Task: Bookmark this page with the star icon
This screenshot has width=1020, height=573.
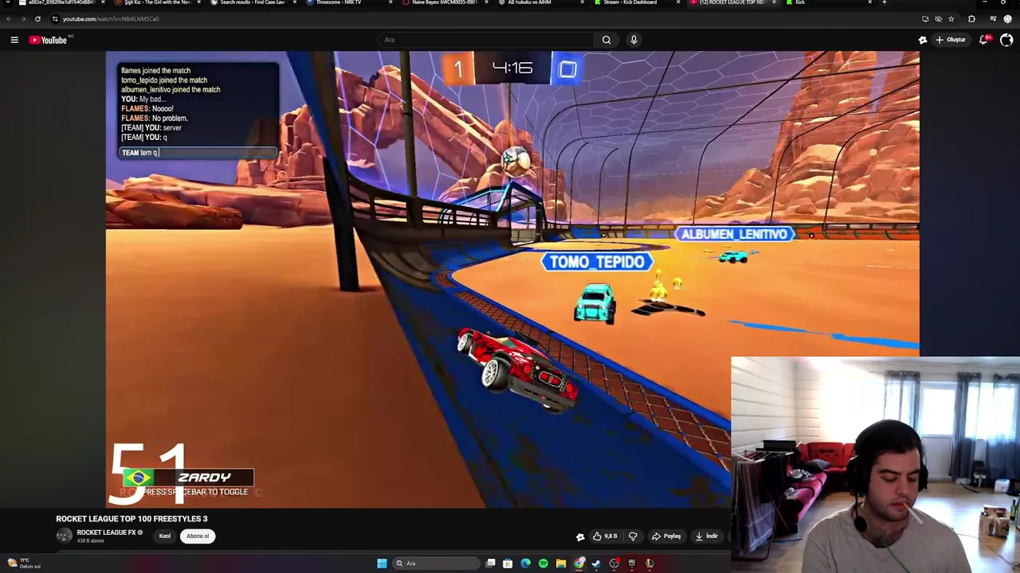Action: tap(951, 18)
